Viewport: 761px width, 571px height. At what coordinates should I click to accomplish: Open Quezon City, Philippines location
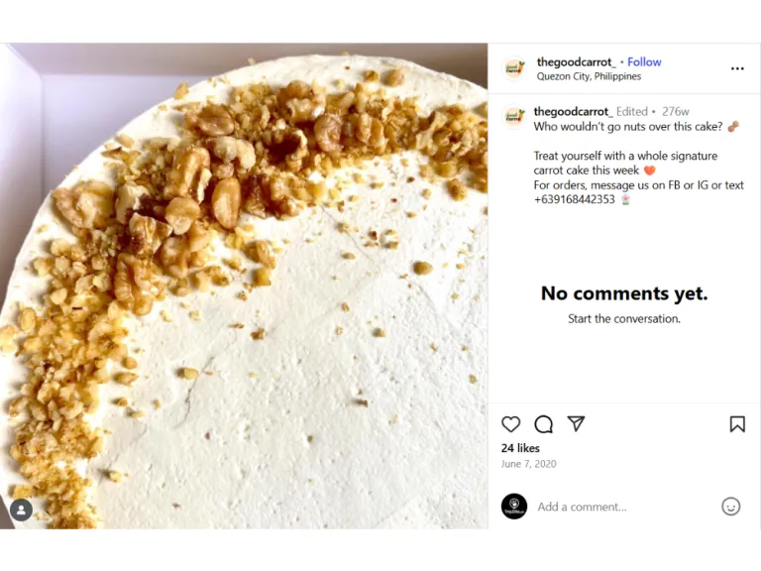click(589, 76)
